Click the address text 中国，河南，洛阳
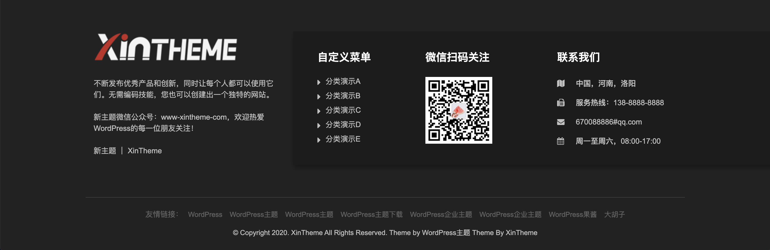The width and height of the screenshot is (770, 250). click(x=606, y=83)
